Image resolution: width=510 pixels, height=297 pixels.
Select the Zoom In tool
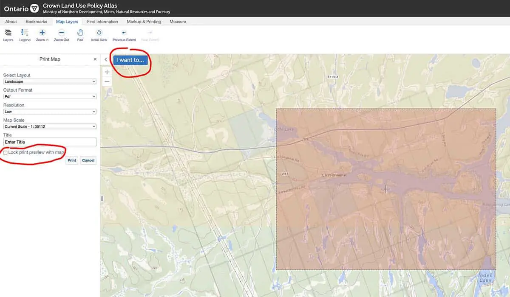[x=42, y=35]
